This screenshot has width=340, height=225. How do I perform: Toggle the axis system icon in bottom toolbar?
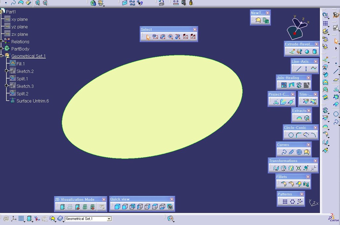point(14,219)
